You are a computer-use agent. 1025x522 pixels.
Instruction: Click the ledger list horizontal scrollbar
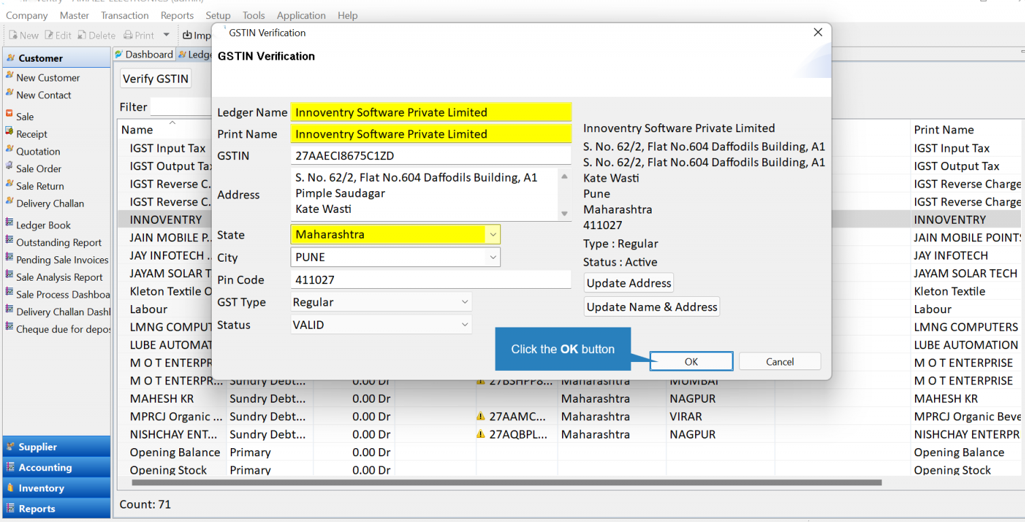coord(506,483)
